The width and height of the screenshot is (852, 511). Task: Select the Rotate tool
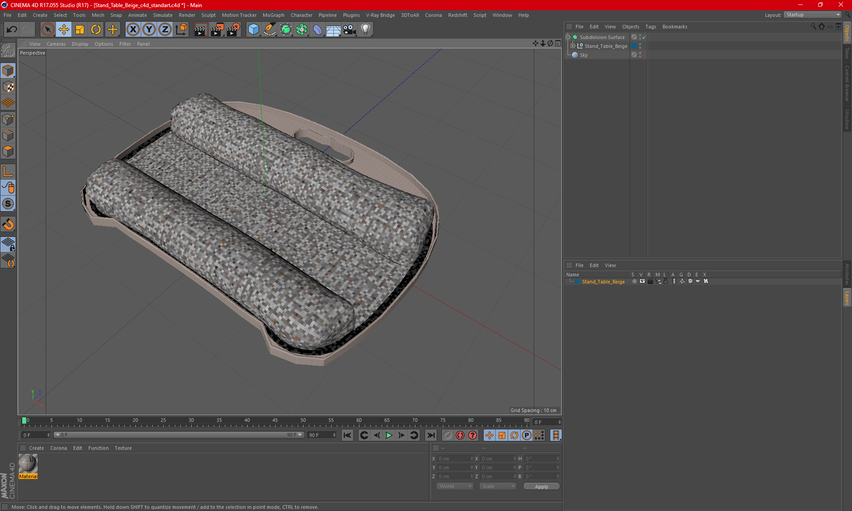[96, 29]
